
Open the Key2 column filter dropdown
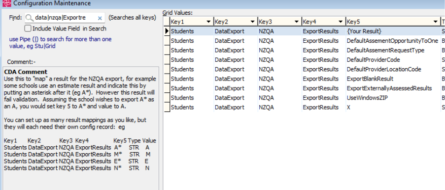click(x=252, y=22)
